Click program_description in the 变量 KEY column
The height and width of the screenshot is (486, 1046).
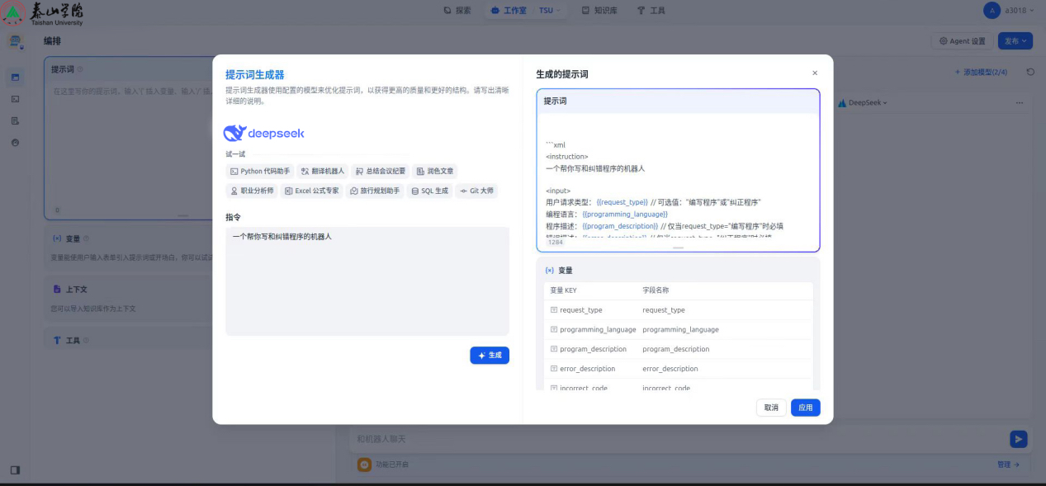(593, 349)
